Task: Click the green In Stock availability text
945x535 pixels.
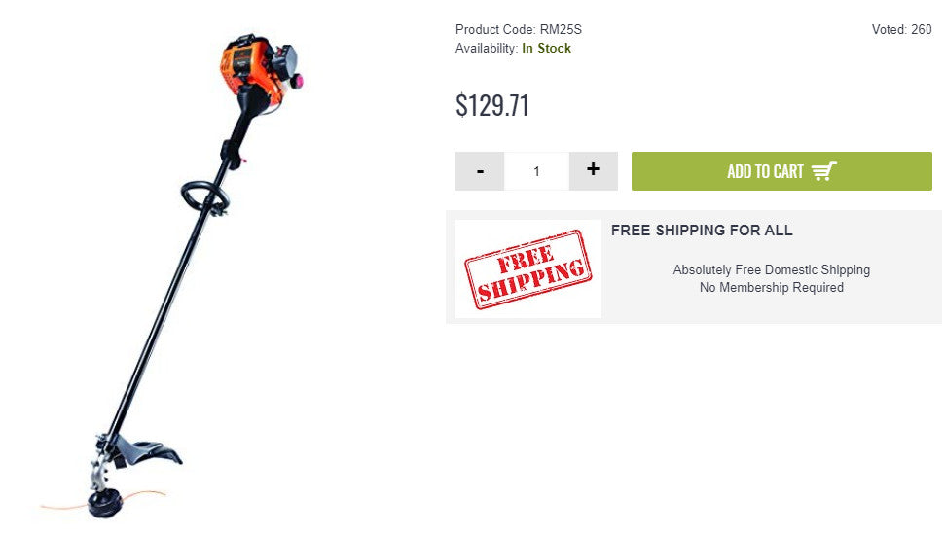Action: 546,49
